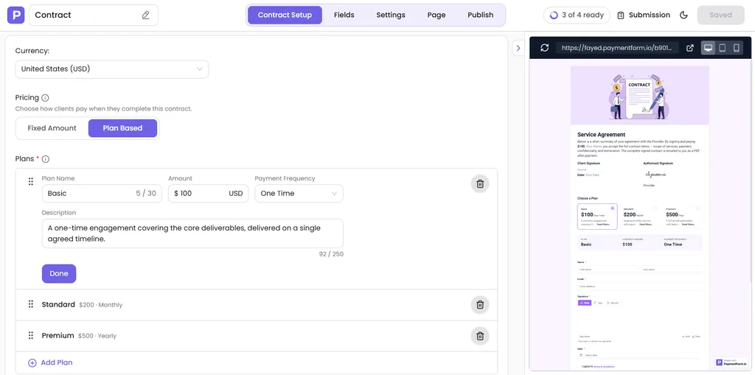Switch to the Page tab
755x375 pixels.
[x=436, y=15]
